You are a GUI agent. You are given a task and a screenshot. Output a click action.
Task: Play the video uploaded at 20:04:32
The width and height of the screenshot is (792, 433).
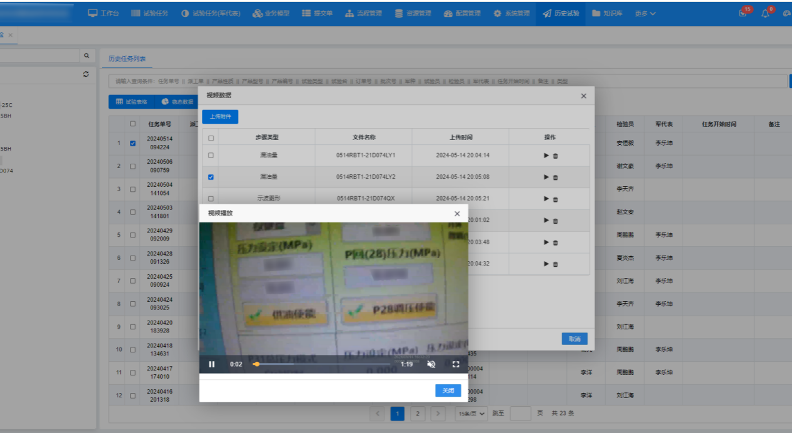pyautogui.click(x=546, y=264)
